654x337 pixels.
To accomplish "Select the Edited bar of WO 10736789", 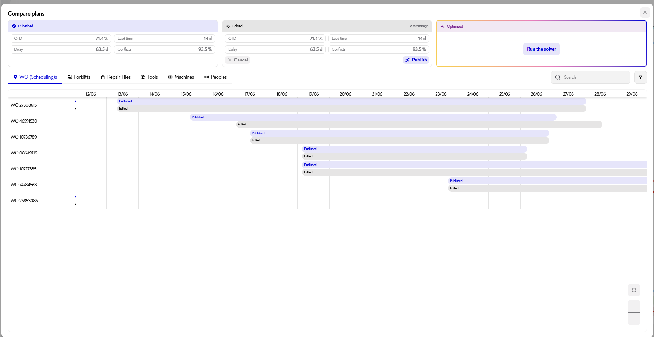I will tap(399, 140).
